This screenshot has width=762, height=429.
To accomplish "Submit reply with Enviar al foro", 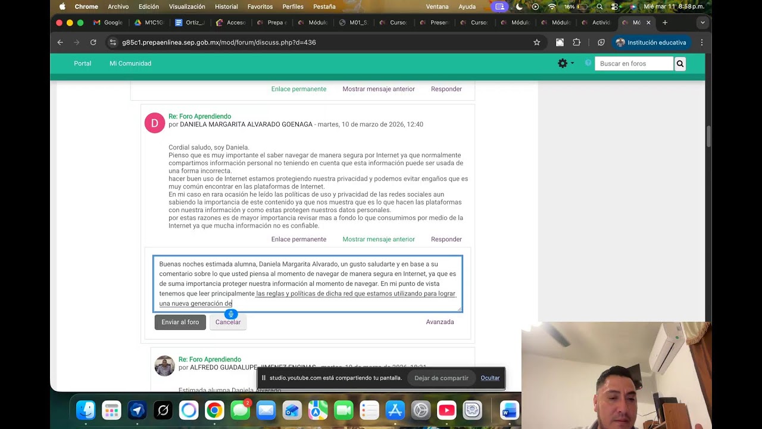I will tap(180, 322).
